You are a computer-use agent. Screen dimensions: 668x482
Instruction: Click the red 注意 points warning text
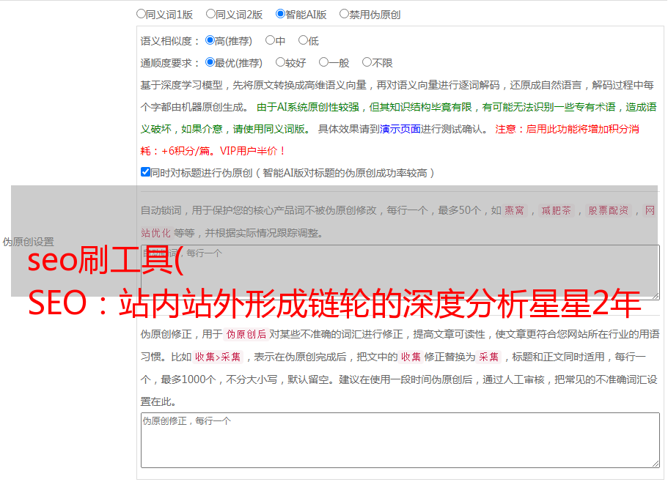point(390,140)
